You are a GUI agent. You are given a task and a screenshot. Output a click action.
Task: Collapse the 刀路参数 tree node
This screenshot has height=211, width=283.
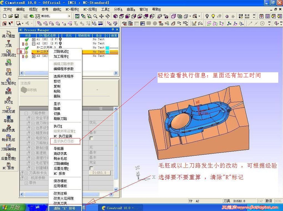26,113
